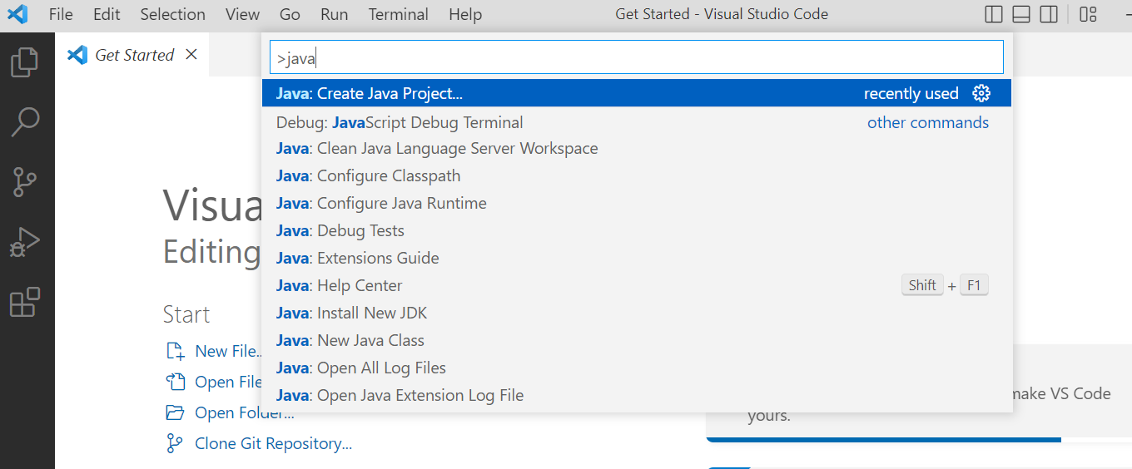Select Debug: JavaScript Debug Terminal command

[x=637, y=122]
